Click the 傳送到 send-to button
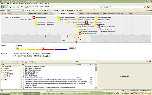This screenshot has width=152, height=95. (x=70, y=10)
